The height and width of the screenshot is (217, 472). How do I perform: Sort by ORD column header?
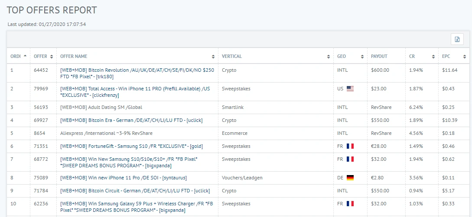coord(18,56)
